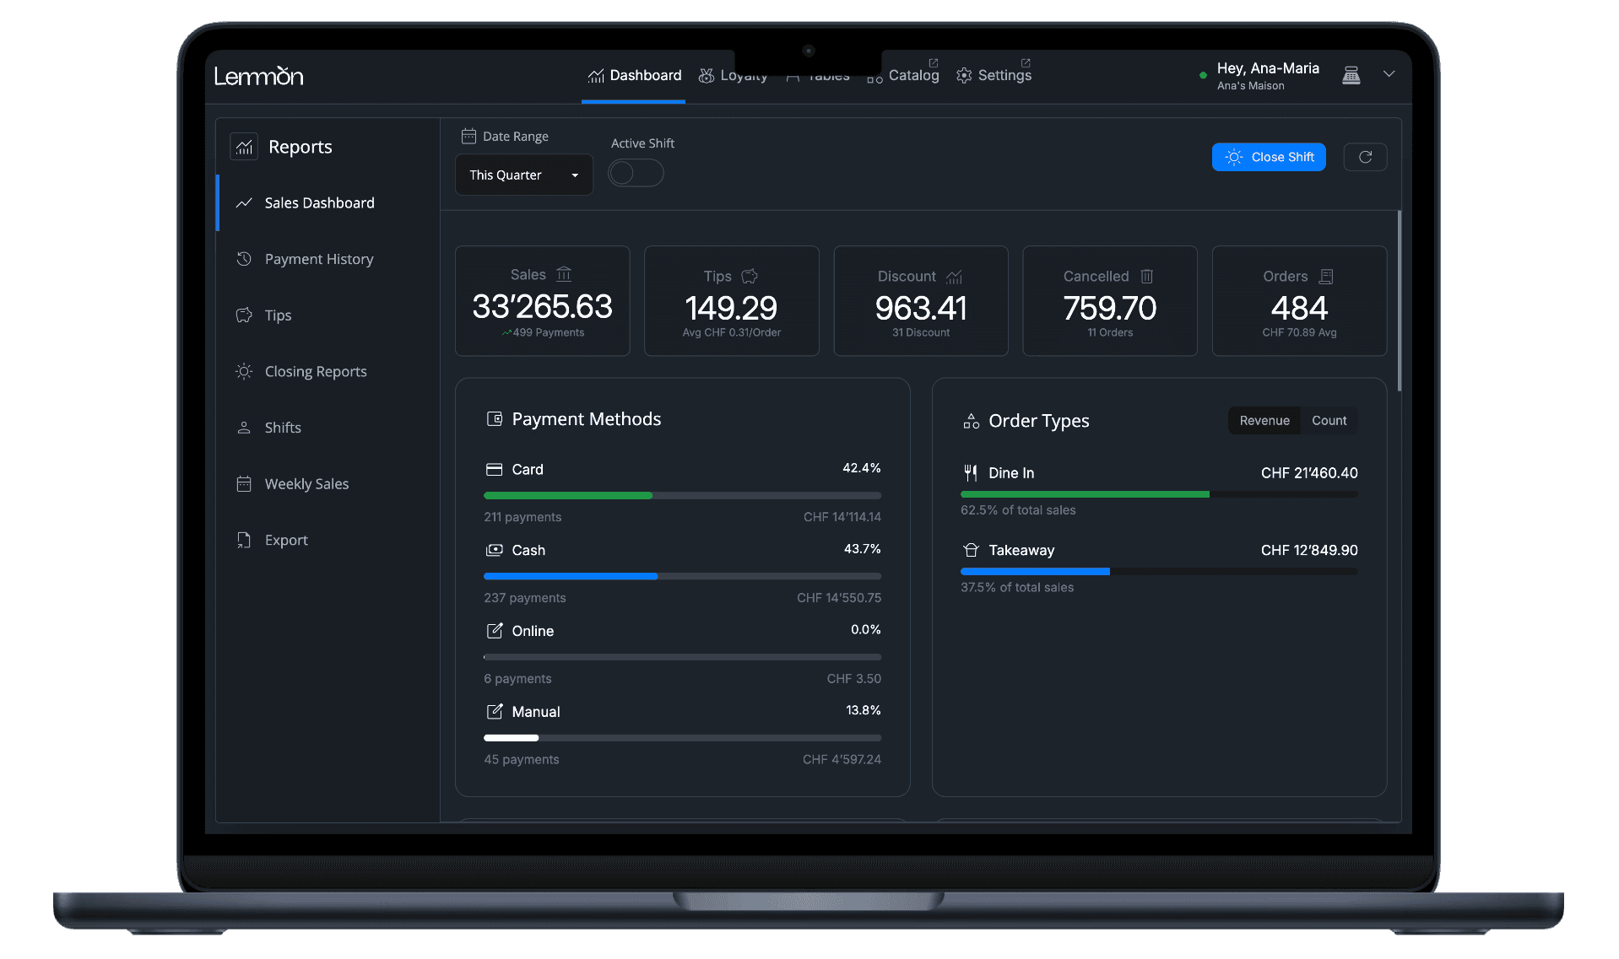Click the Export document icon

244,541
